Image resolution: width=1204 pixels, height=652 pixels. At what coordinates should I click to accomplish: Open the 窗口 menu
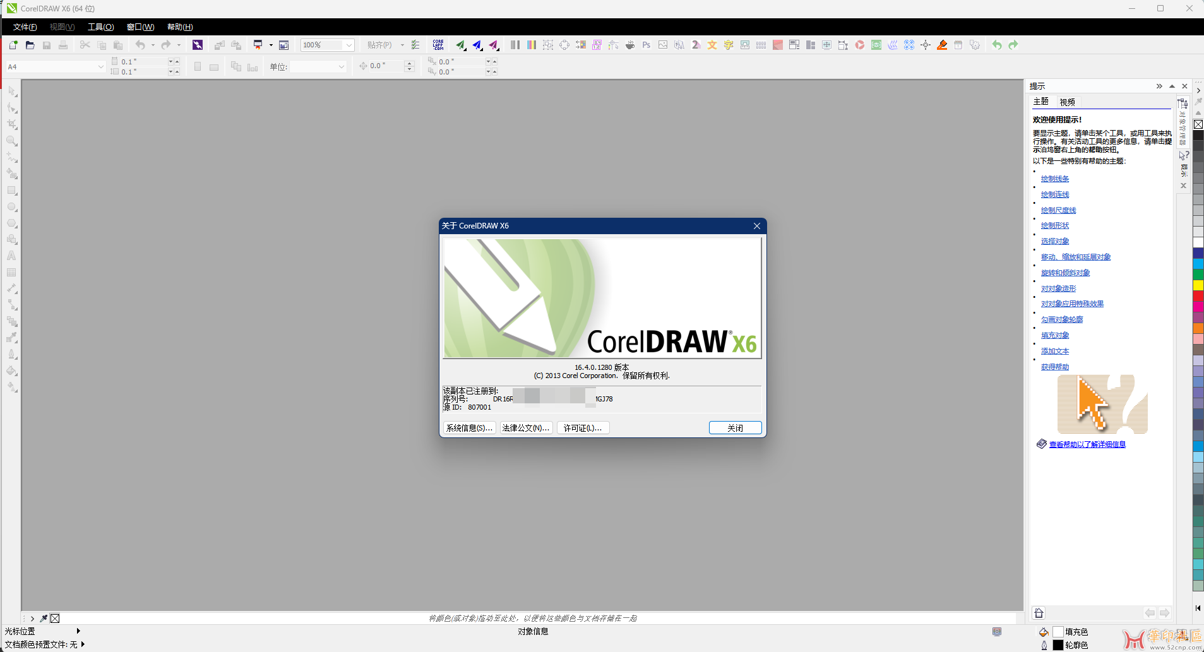(x=140, y=27)
